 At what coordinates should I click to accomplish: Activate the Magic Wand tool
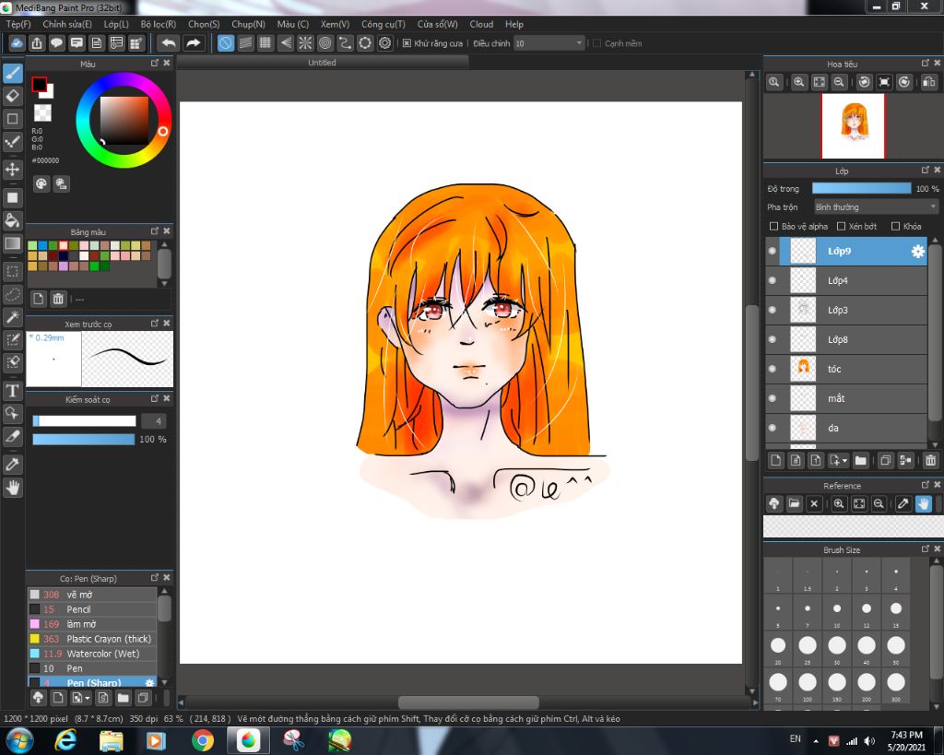pos(13,317)
